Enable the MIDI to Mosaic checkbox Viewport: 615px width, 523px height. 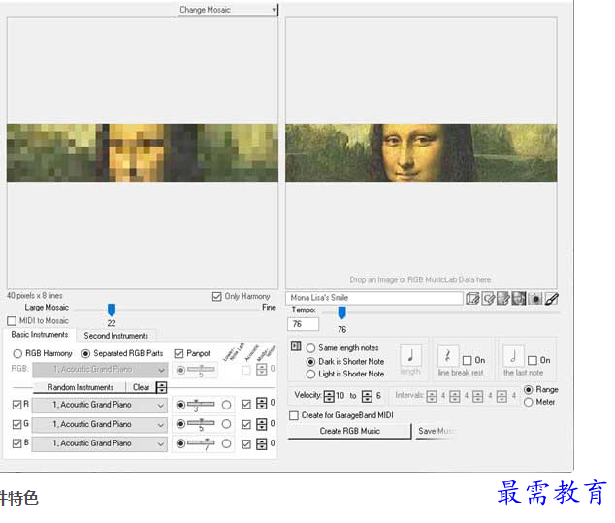pyautogui.click(x=12, y=321)
